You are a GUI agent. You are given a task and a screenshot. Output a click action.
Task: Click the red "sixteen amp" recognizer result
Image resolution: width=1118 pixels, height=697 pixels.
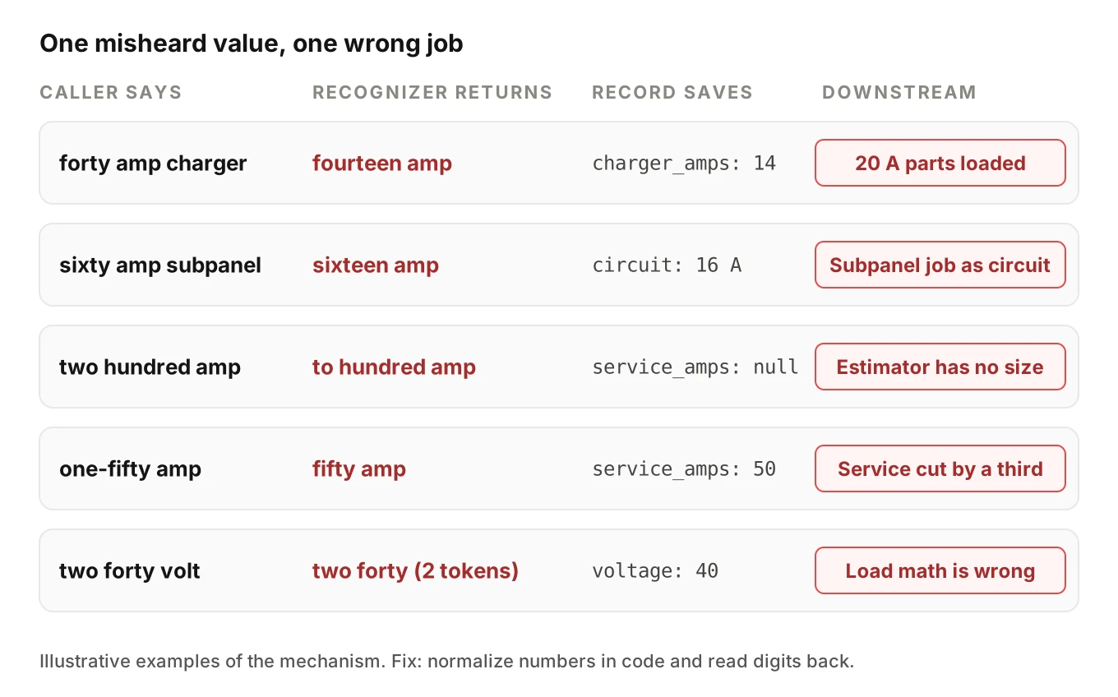(x=376, y=265)
